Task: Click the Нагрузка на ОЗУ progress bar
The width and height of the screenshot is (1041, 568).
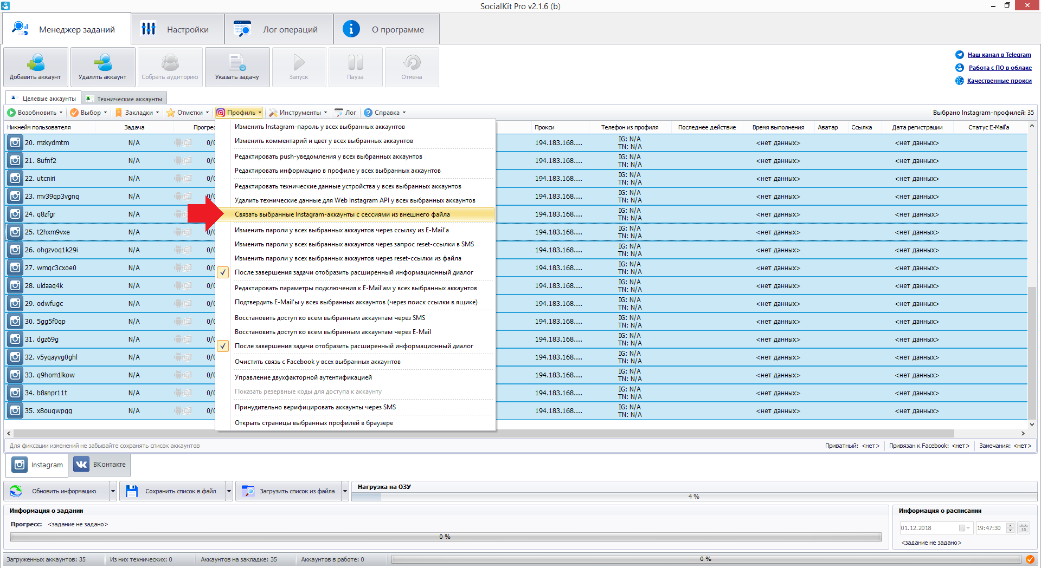Action: (693, 497)
